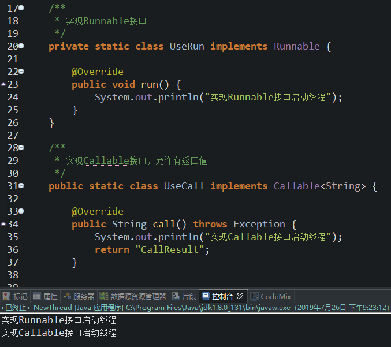Close the 控制台 console tab with its X
This screenshot has width=391, height=347.
pyautogui.click(x=240, y=296)
